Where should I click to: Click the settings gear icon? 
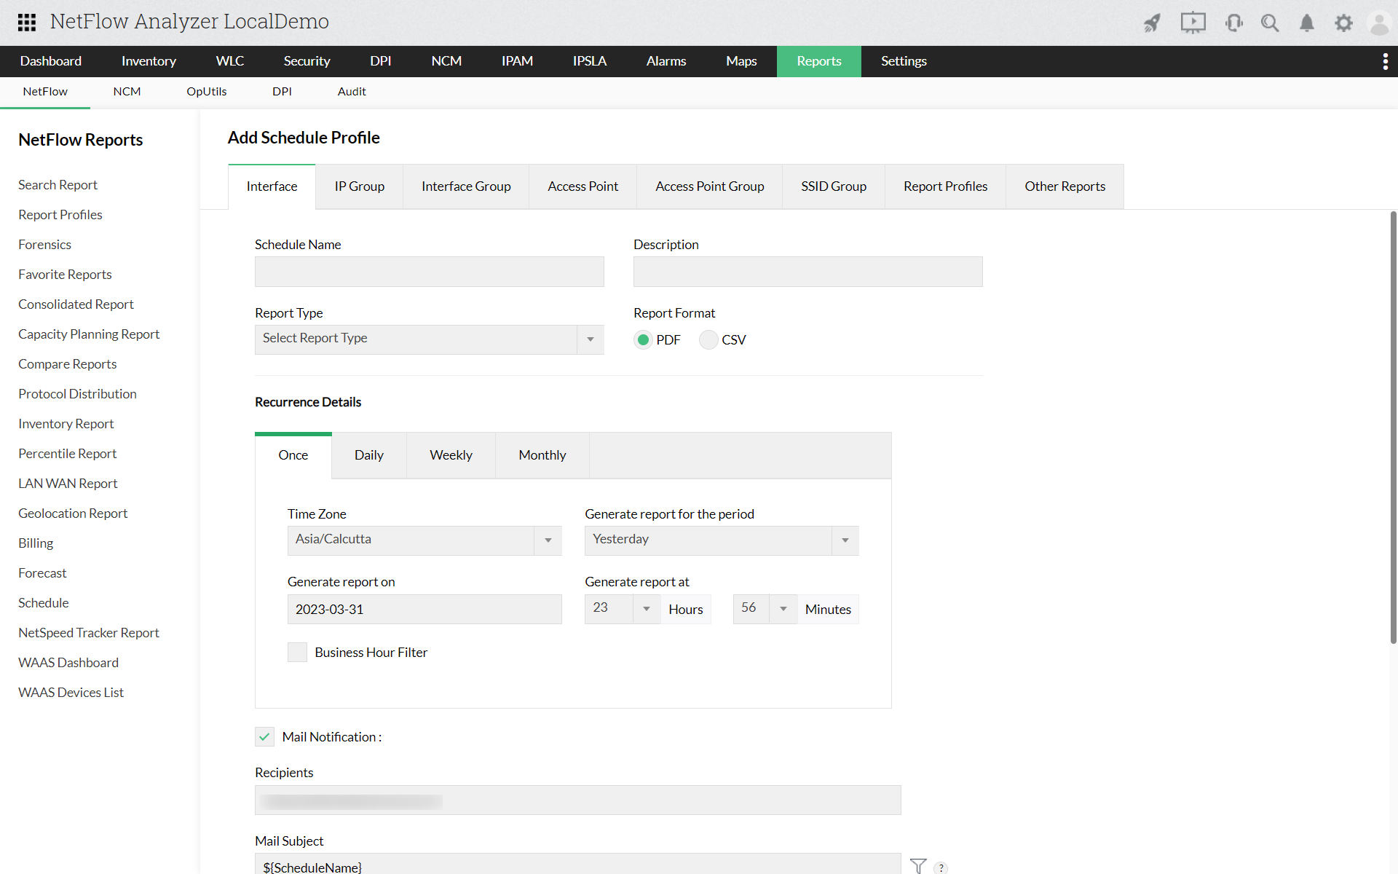pos(1343,23)
